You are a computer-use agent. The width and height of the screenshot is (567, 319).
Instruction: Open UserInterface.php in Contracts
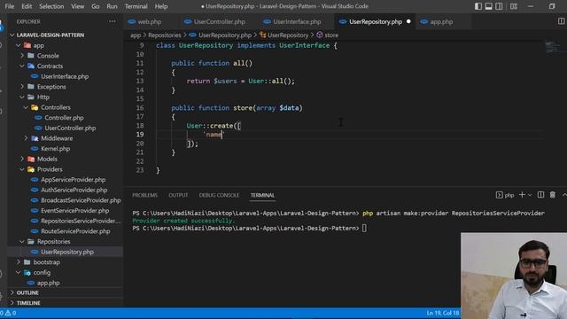(65, 76)
